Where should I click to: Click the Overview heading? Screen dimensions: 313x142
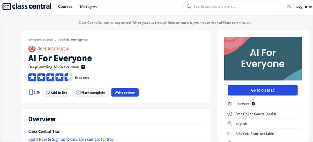42,119
